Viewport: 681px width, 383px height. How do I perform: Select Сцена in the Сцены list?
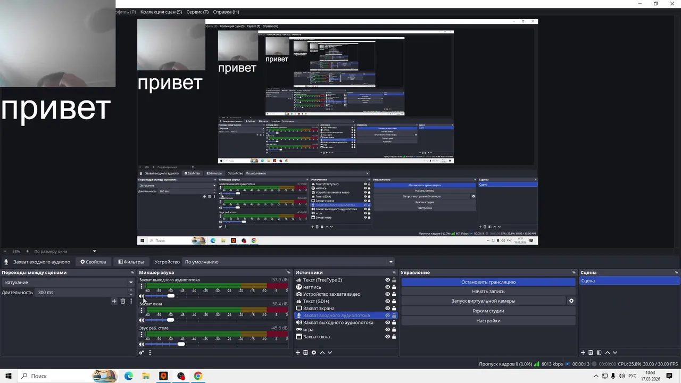pyautogui.click(x=629, y=281)
